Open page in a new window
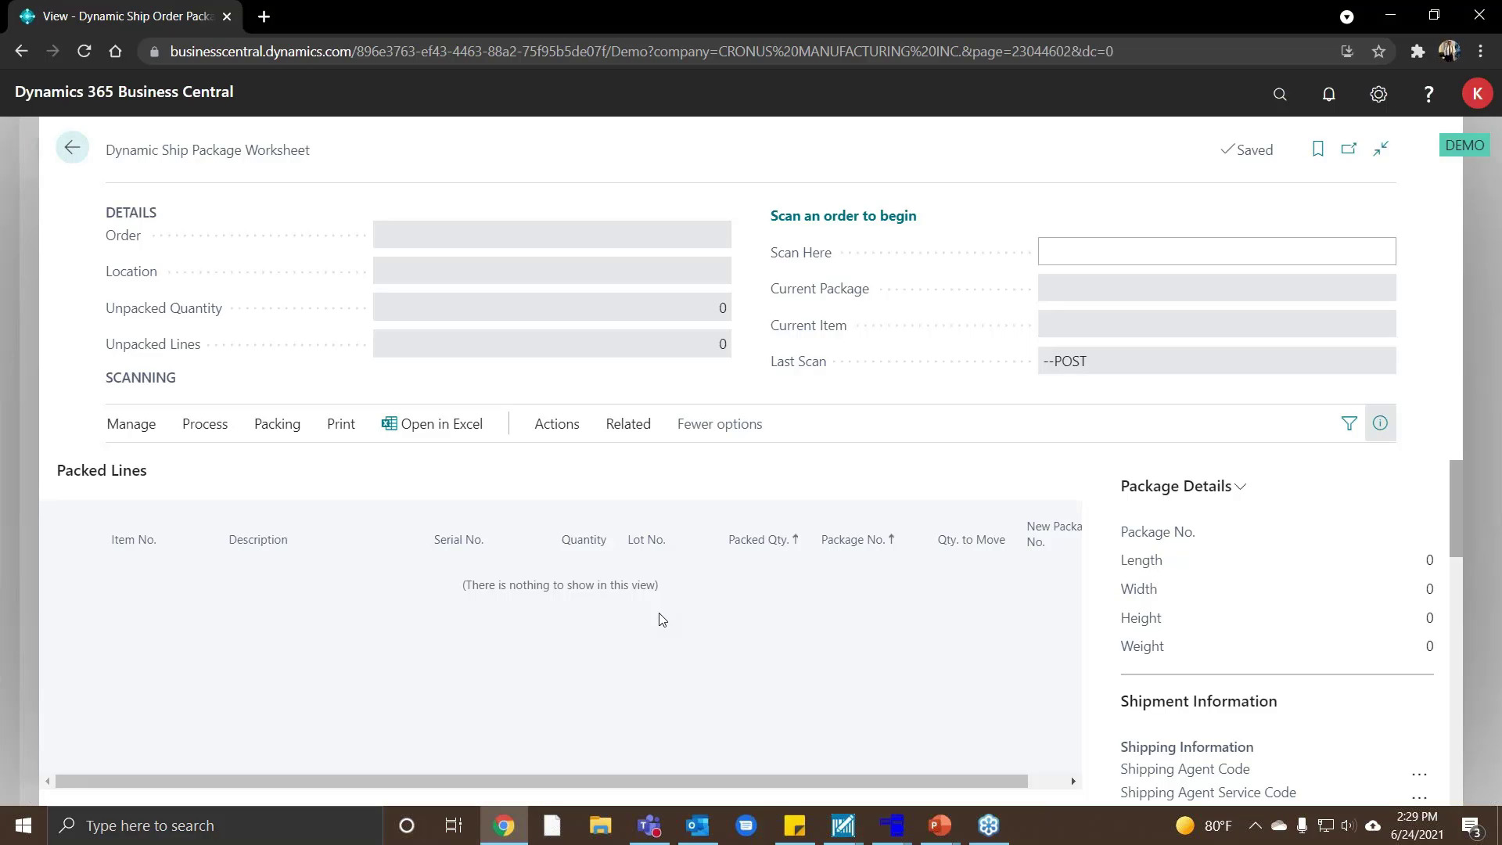 1349,149
